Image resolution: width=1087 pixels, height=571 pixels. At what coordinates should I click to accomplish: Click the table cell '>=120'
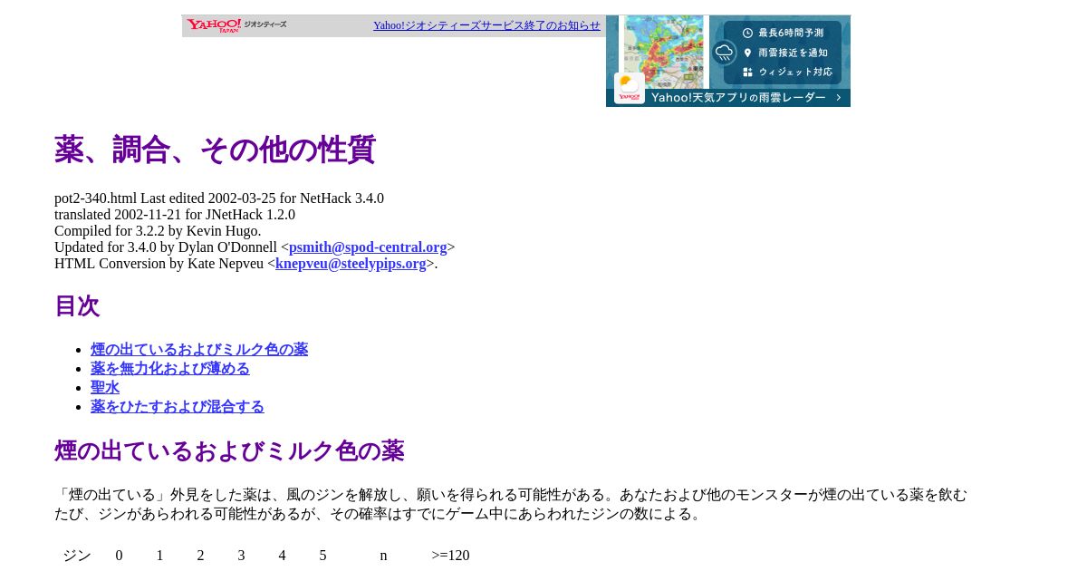click(x=450, y=556)
